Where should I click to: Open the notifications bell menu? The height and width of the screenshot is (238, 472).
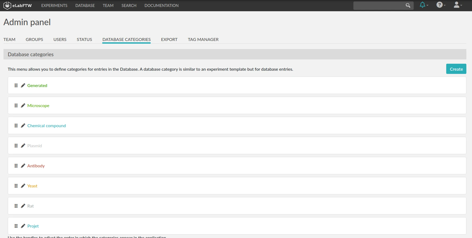tap(424, 5)
